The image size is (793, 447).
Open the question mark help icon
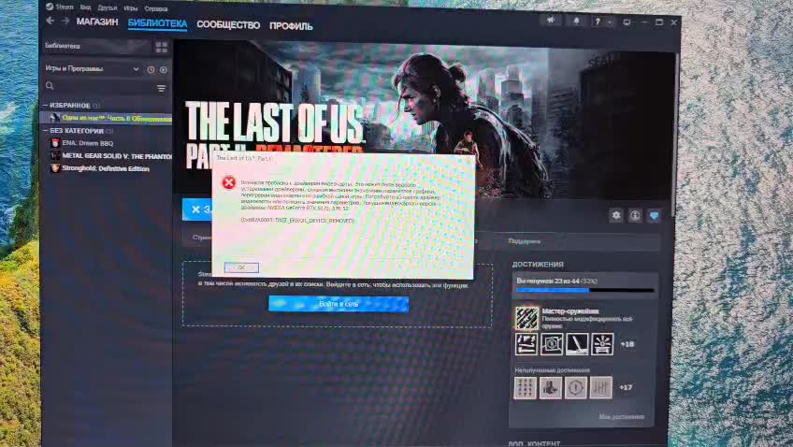[x=598, y=22]
